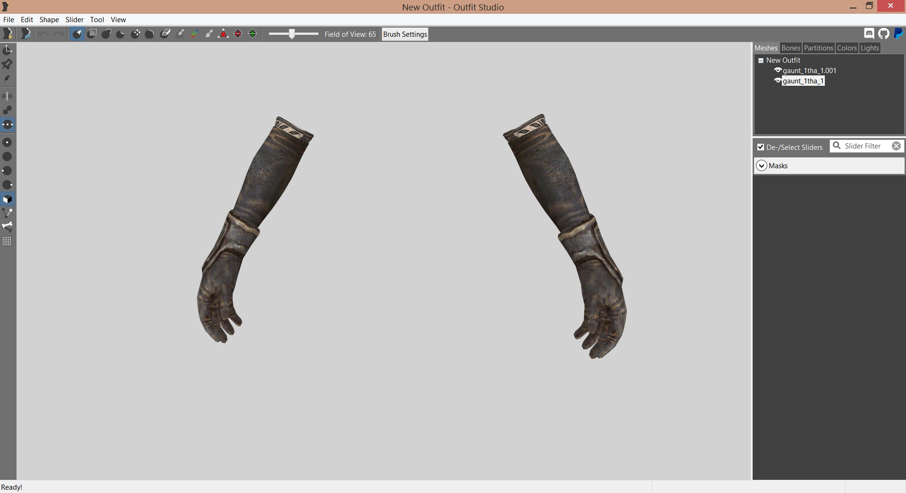Click the bones icon in sidebar
This screenshot has width=906, height=493.
[x=8, y=227]
